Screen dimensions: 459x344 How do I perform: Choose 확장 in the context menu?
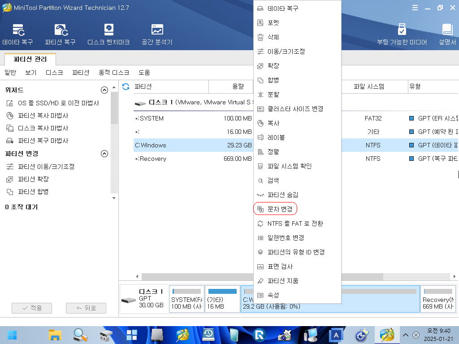(297, 66)
